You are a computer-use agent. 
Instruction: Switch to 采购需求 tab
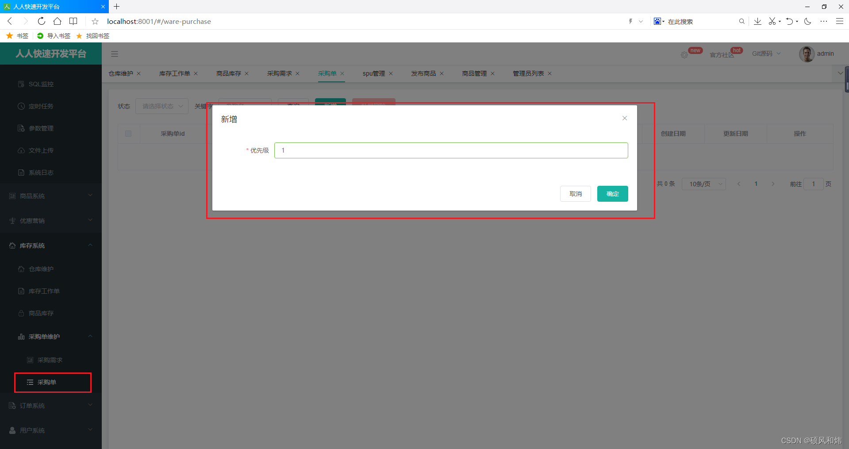[x=280, y=73]
